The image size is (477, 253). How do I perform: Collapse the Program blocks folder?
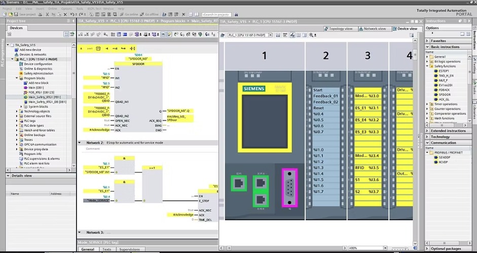[x=17, y=78]
